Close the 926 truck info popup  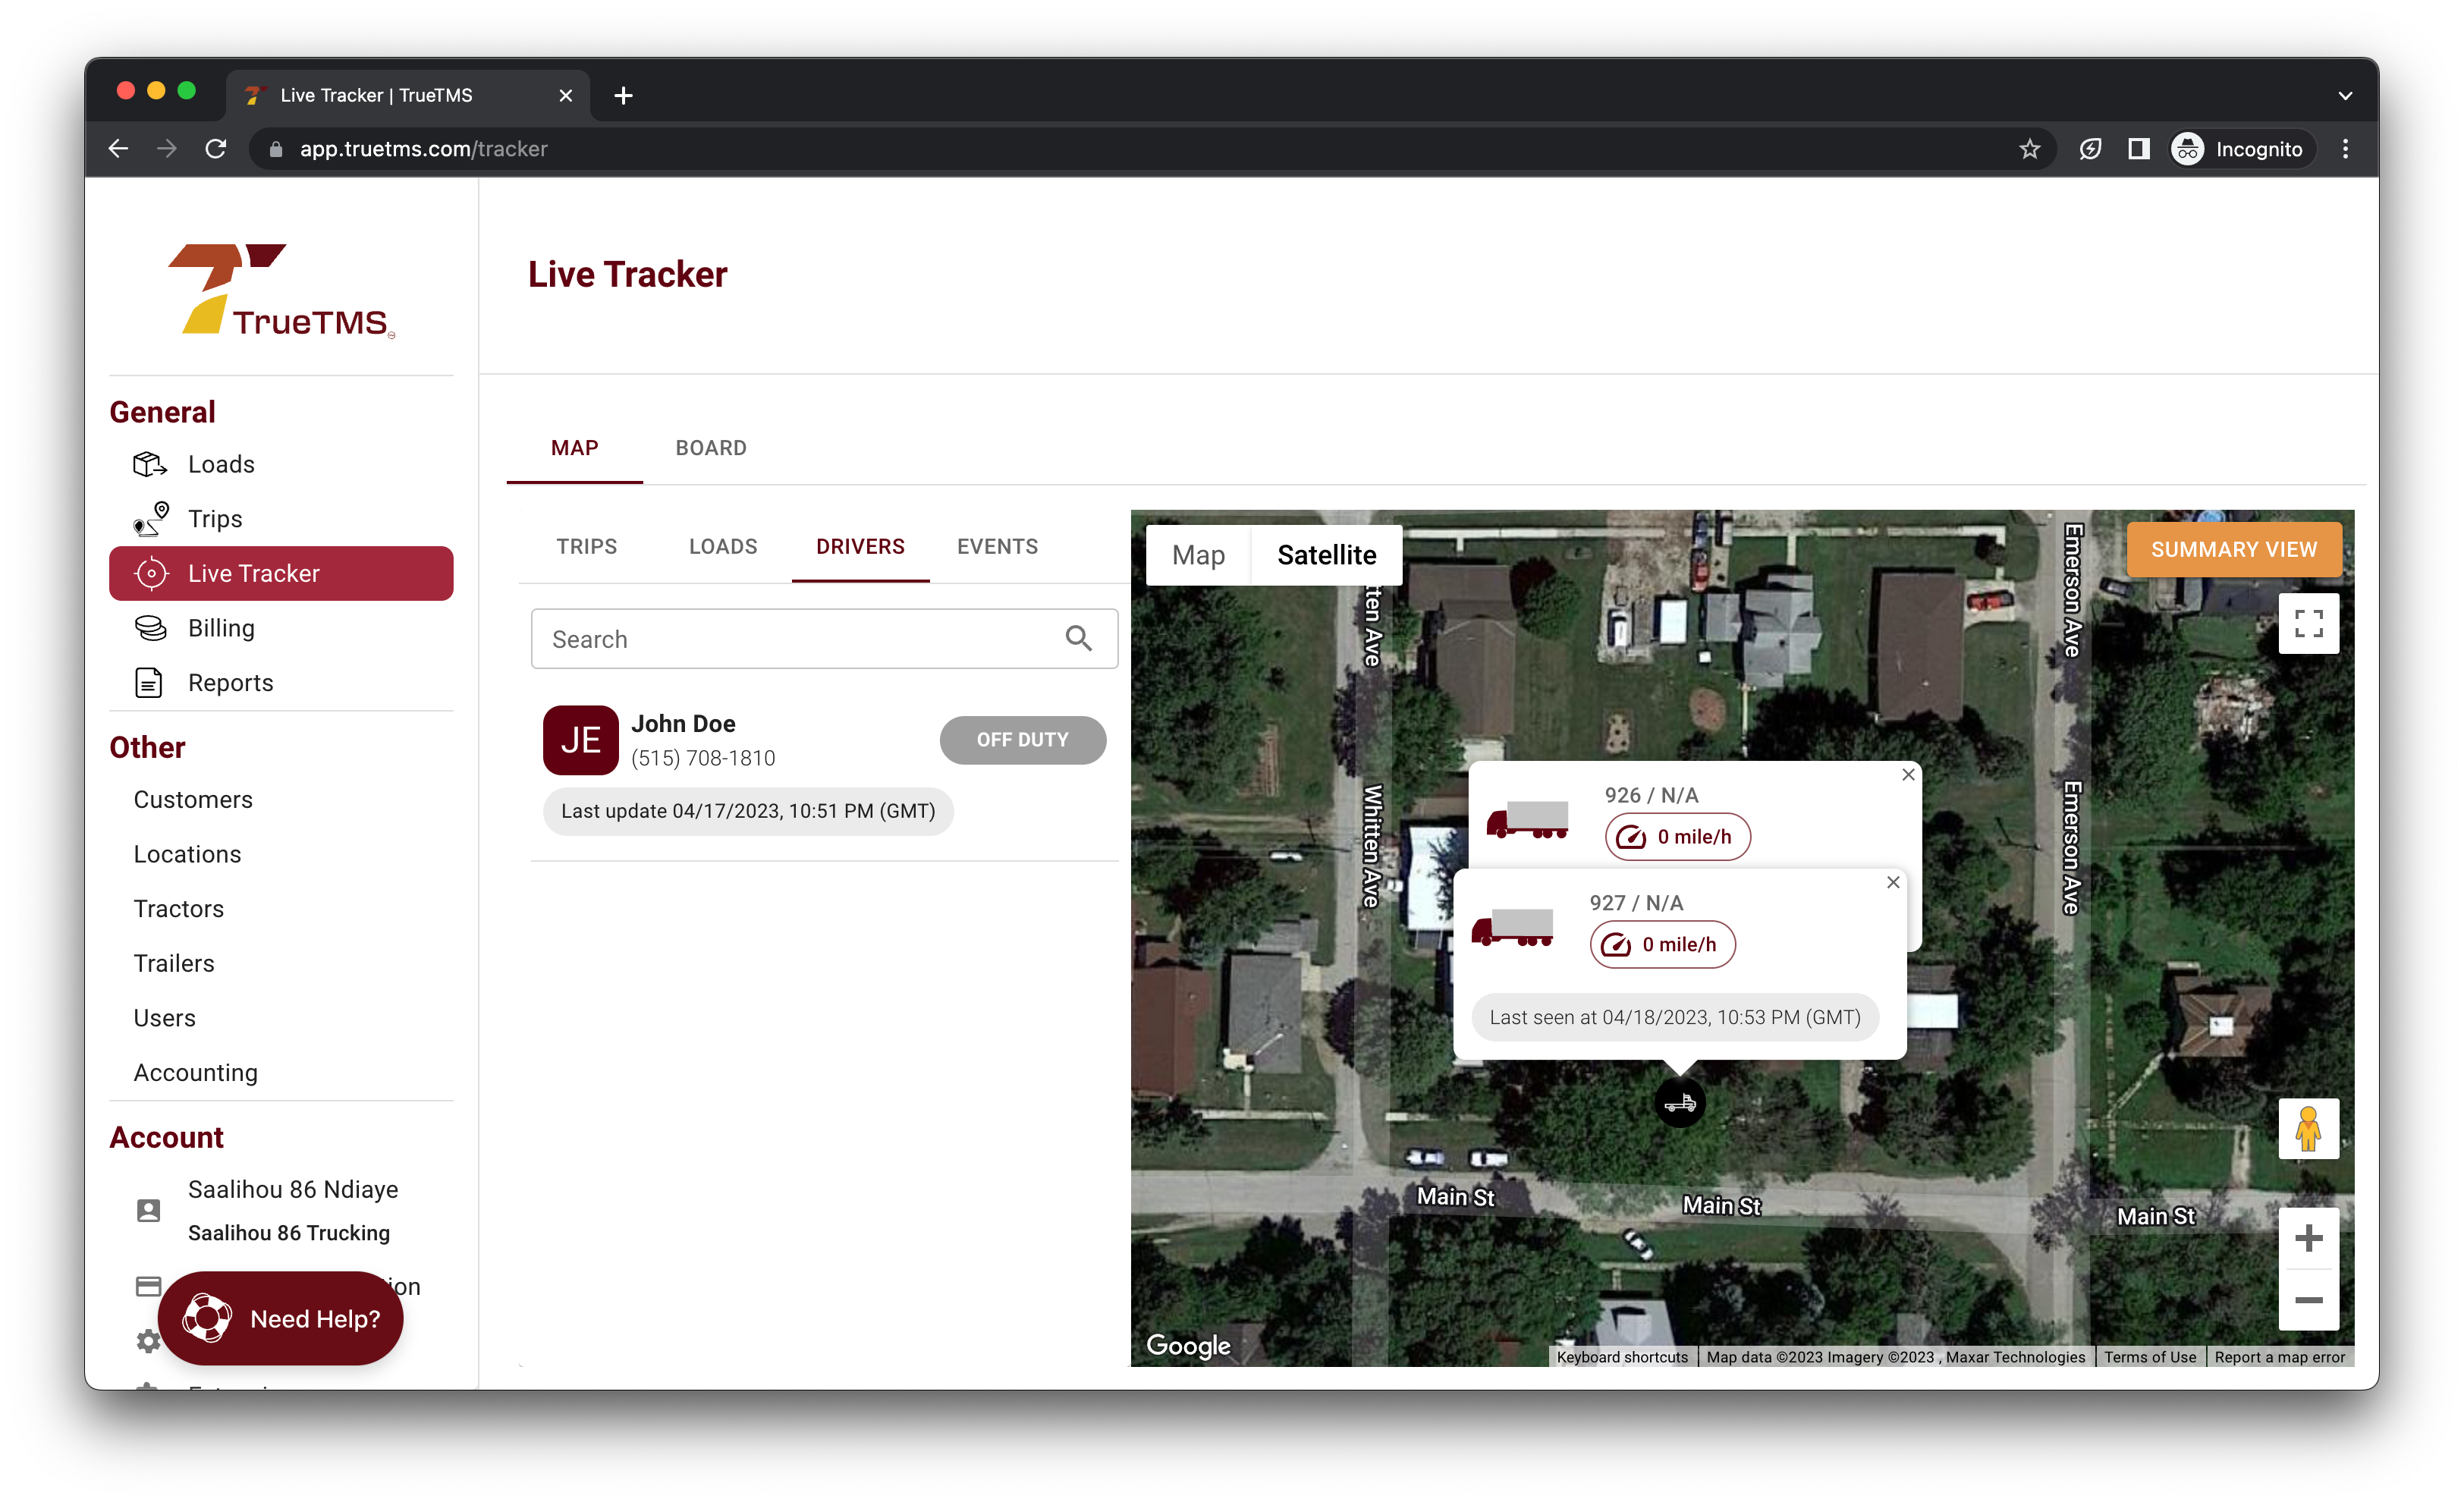(1908, 775)
